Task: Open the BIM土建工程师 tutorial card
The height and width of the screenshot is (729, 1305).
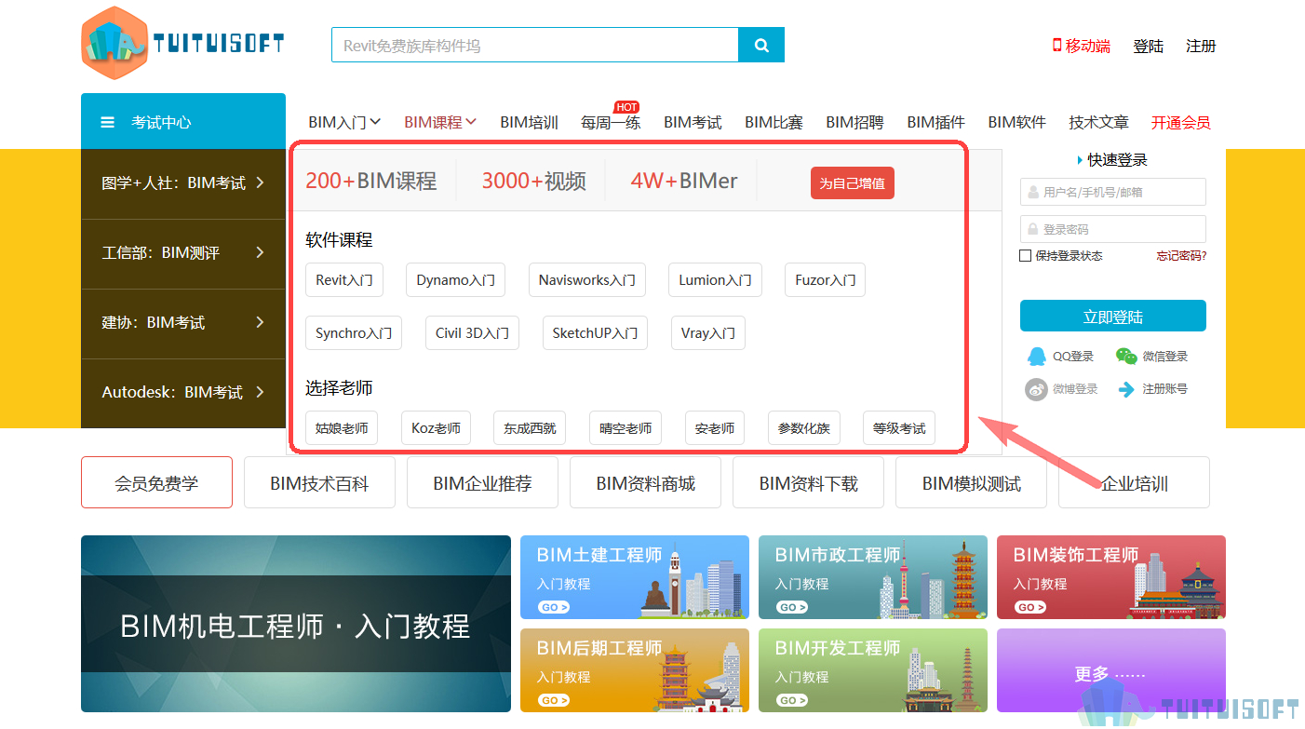Action: click(635, 577)
